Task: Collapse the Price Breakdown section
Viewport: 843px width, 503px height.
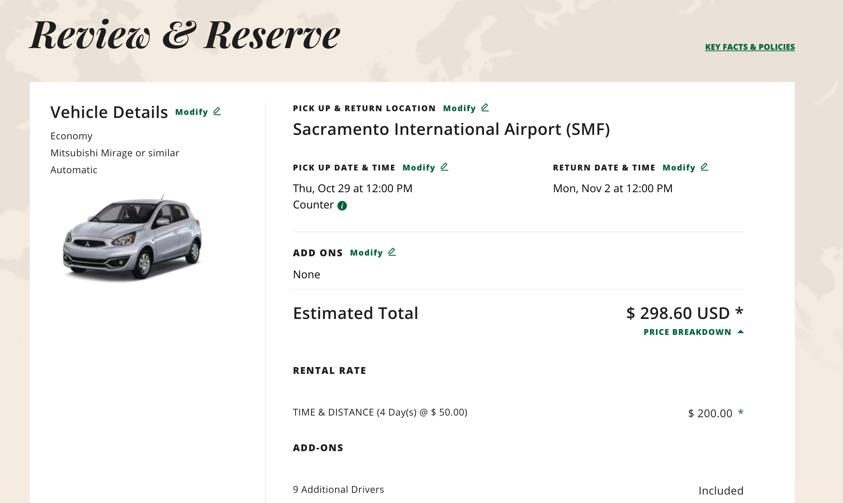Action: tap(693, 332)
